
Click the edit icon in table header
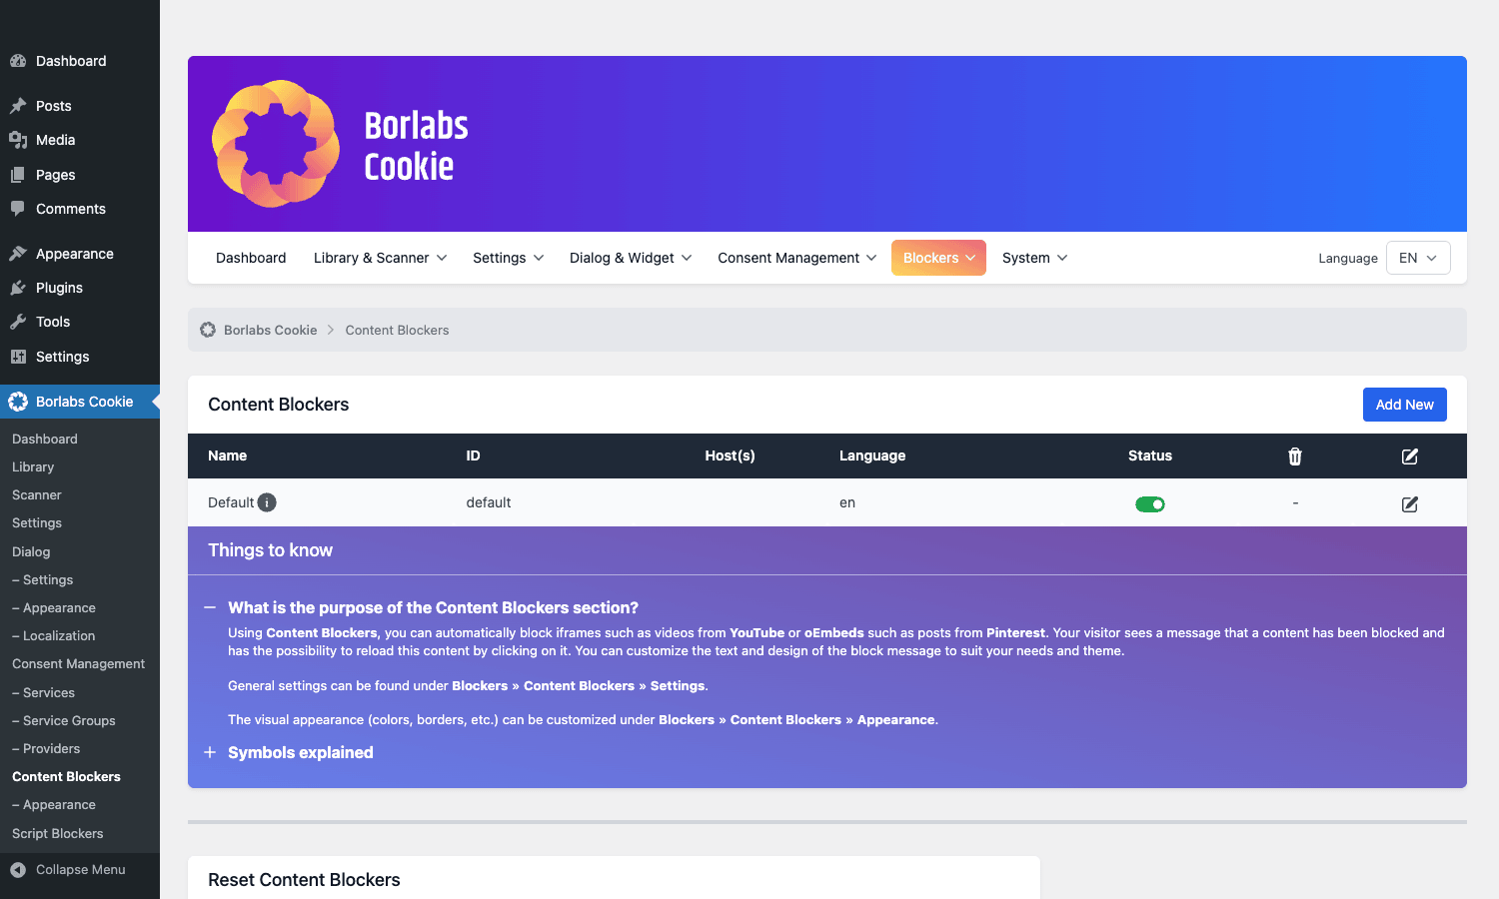[x=1410, y=456]
